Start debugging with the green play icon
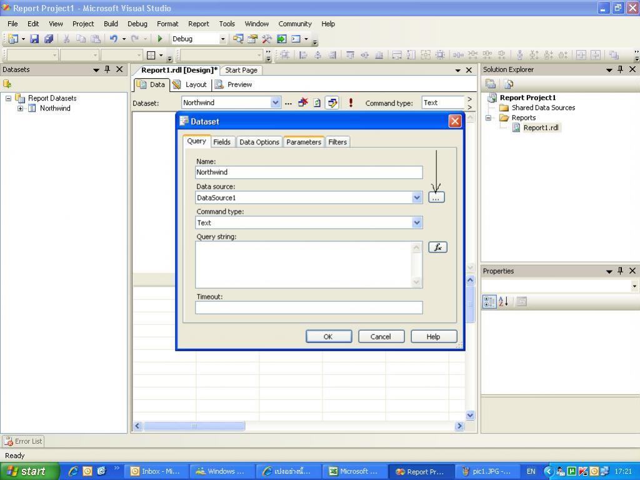This screenshot has width=640, height=480. click(160, 39)
